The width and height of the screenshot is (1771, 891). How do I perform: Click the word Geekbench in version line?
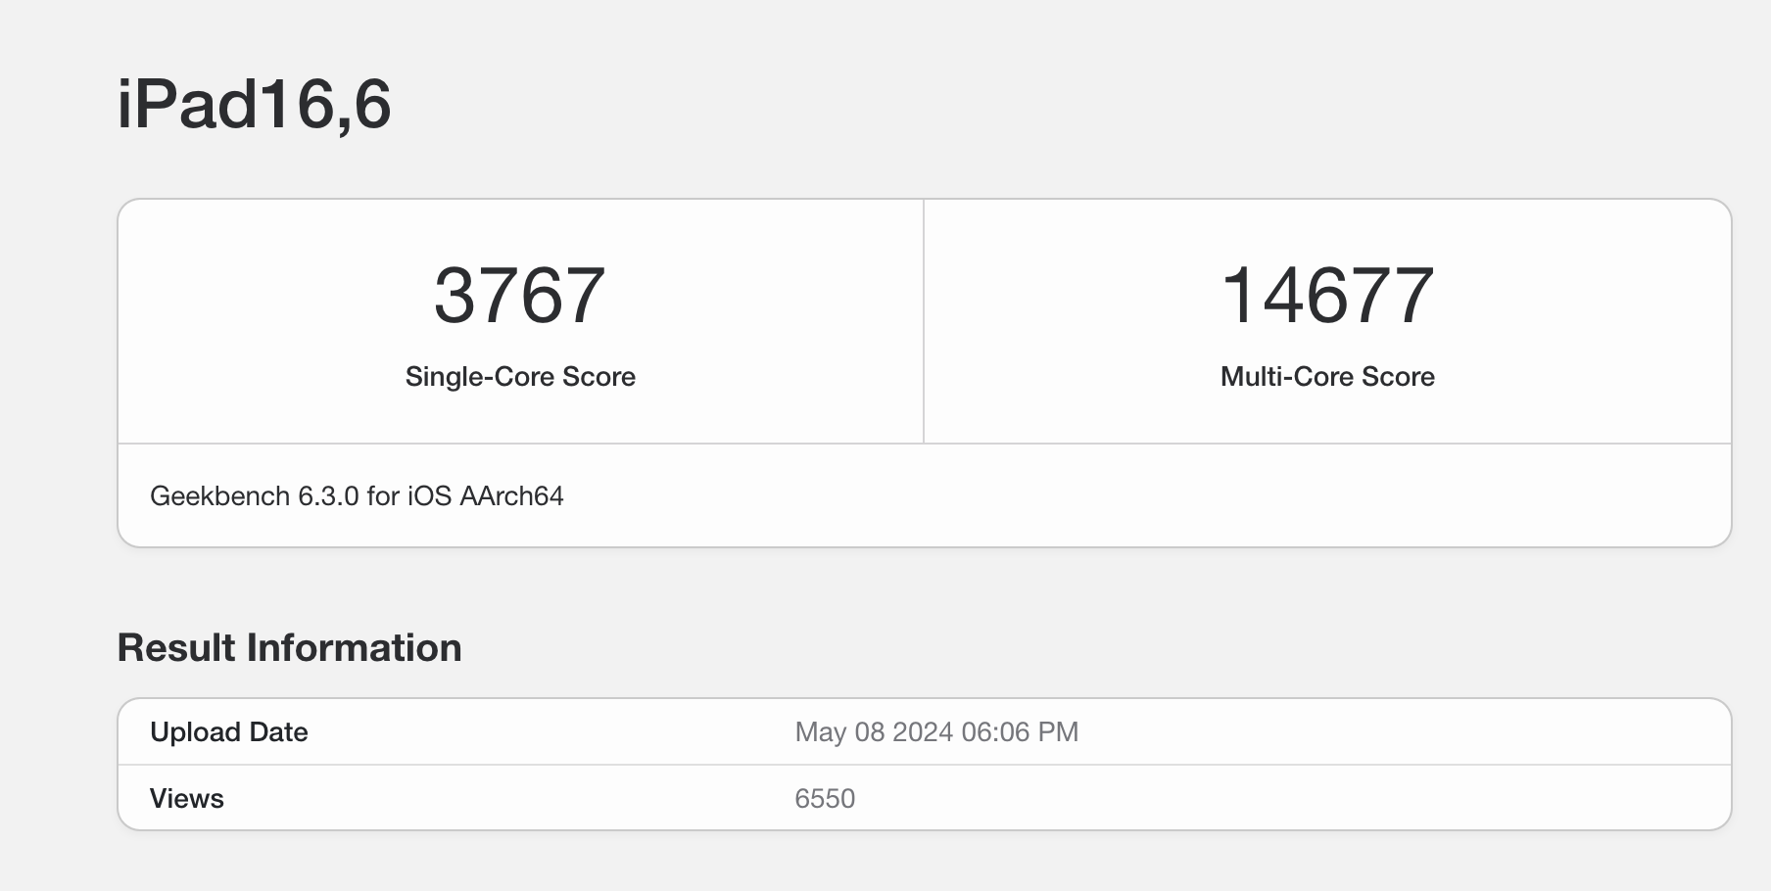[x=220, y=496]
